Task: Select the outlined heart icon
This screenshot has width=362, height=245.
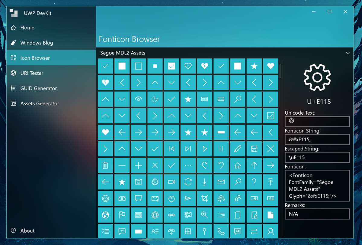Action: tap(188, 66)
